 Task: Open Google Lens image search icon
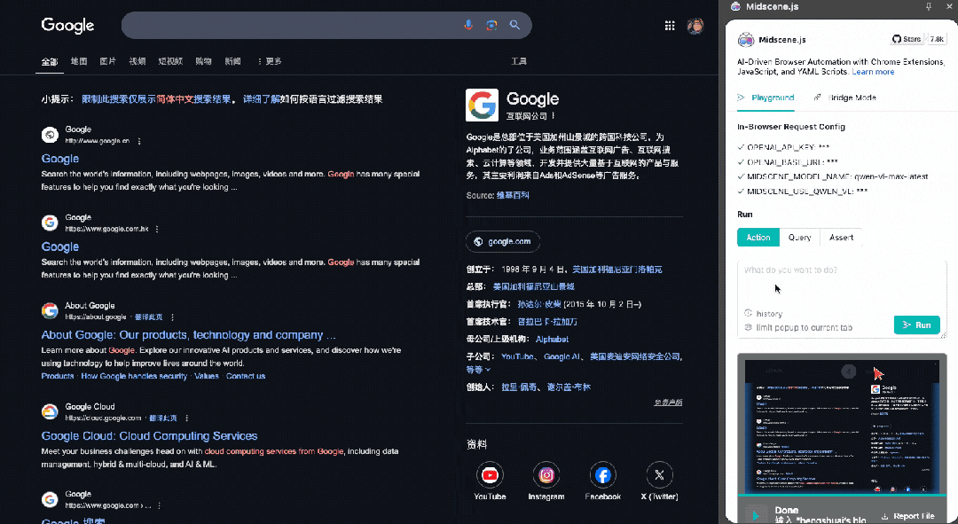[491, 25]
